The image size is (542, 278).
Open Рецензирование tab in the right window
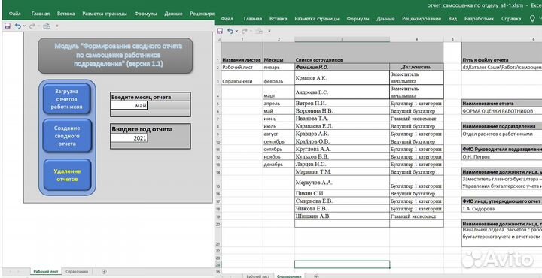(422, 19)
